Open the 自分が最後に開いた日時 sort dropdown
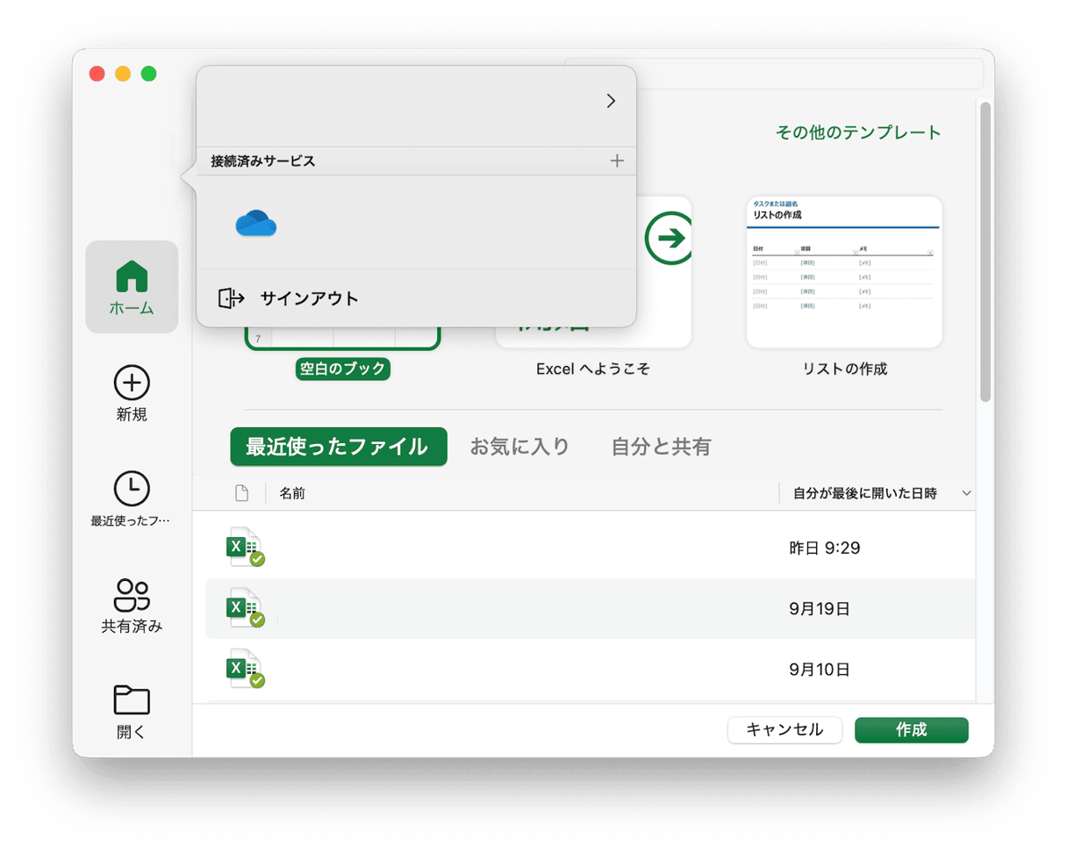 click(966, 493)
